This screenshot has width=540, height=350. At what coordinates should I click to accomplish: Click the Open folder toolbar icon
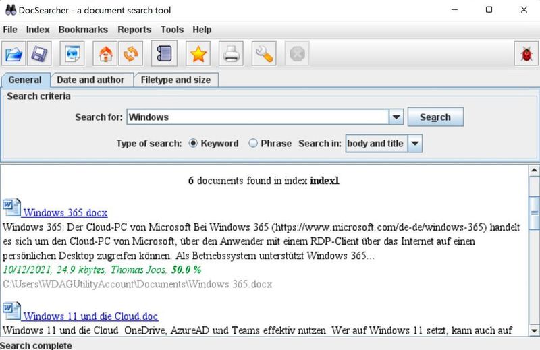[13, 54]
